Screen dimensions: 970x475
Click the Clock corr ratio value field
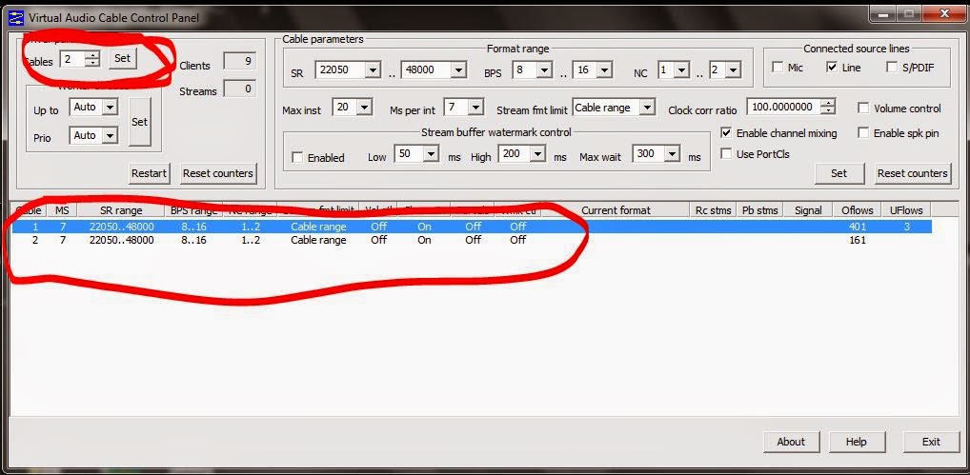click(784, 107)
